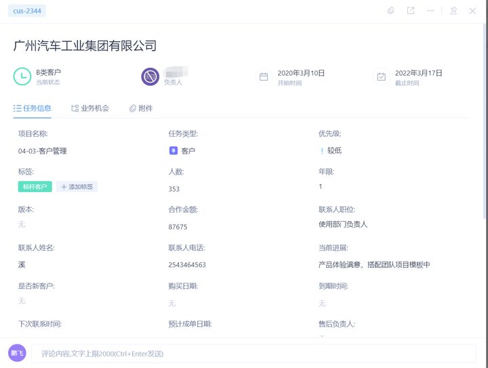The width and height of the screenshot is (488, 368).
Task: Switch to the 附件 tab
Action: (x=141, y=108)
